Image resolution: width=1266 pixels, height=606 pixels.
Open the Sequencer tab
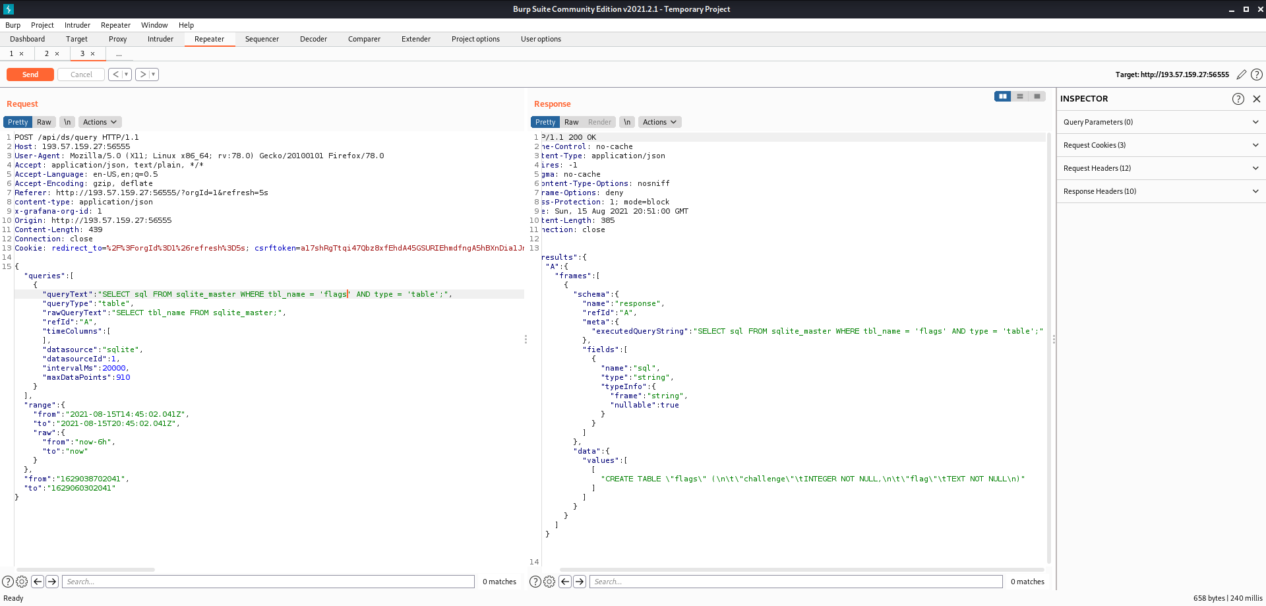click(x=262, y=39)
